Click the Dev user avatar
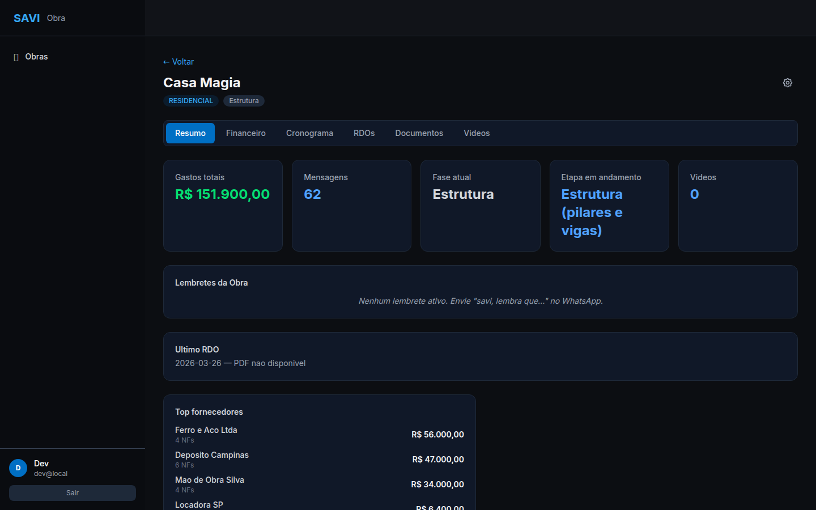 [18, 468]
